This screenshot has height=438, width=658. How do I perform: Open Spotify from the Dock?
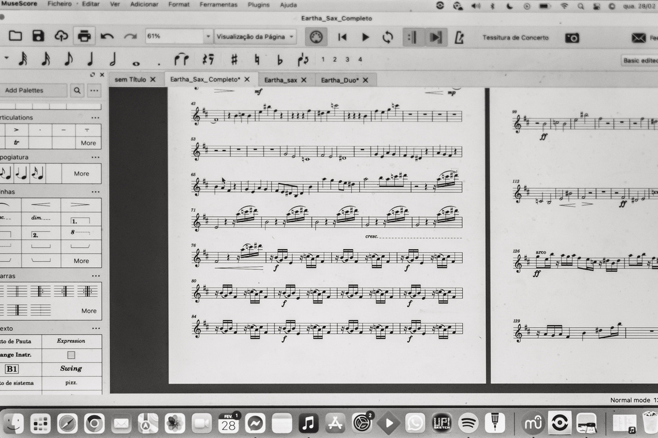tap(468, 424)
